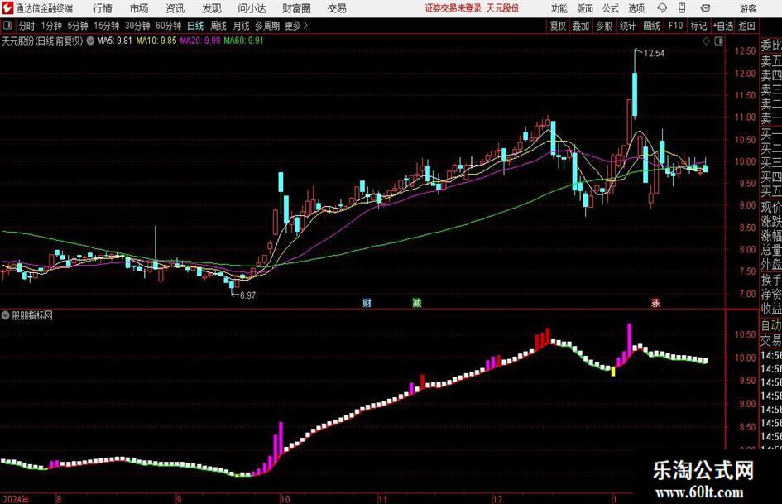The width and height of the screenshot is (782, 504).
Task: Click the MA5: 9.81 label
Action: 114,41
